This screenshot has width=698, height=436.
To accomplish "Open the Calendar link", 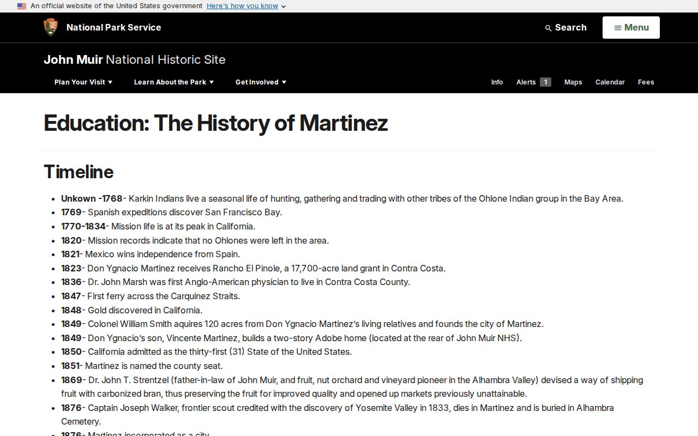I will coord(610,82).
